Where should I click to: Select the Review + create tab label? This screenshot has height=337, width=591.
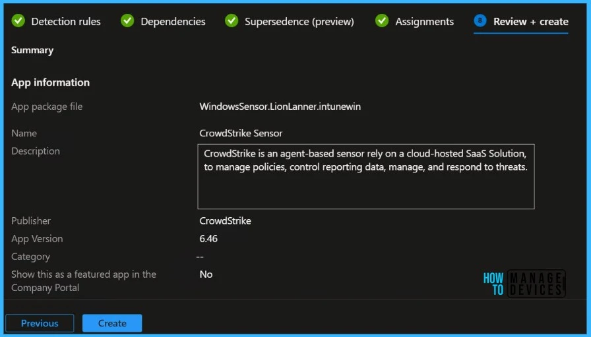[530, 22]
